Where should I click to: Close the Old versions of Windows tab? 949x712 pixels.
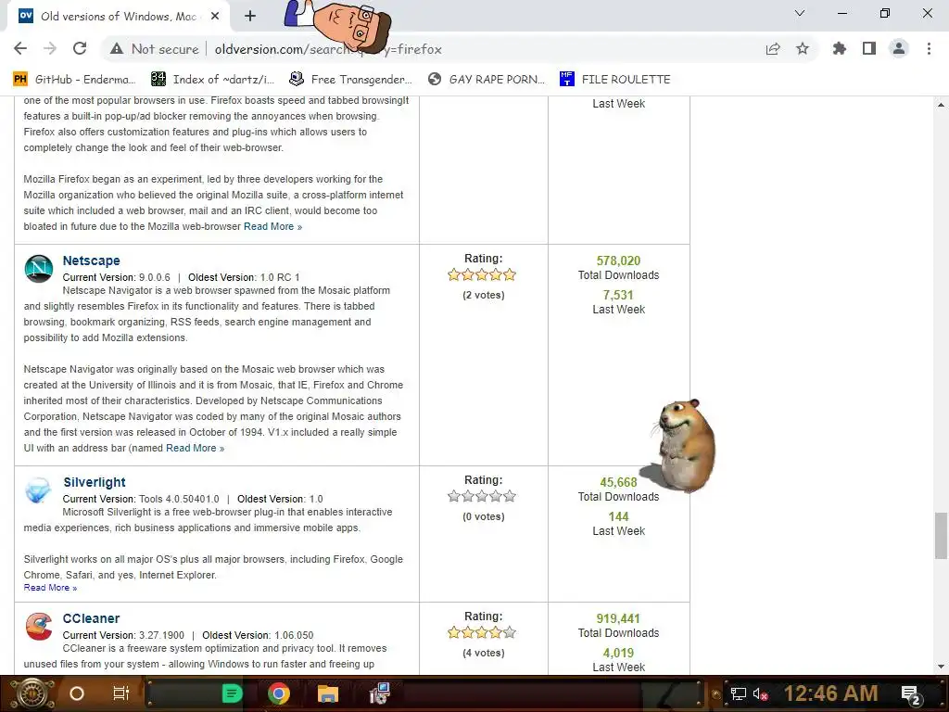[x=215, y=17]
